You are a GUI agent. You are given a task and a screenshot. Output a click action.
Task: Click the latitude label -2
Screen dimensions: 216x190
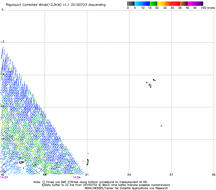click(2, 42)
